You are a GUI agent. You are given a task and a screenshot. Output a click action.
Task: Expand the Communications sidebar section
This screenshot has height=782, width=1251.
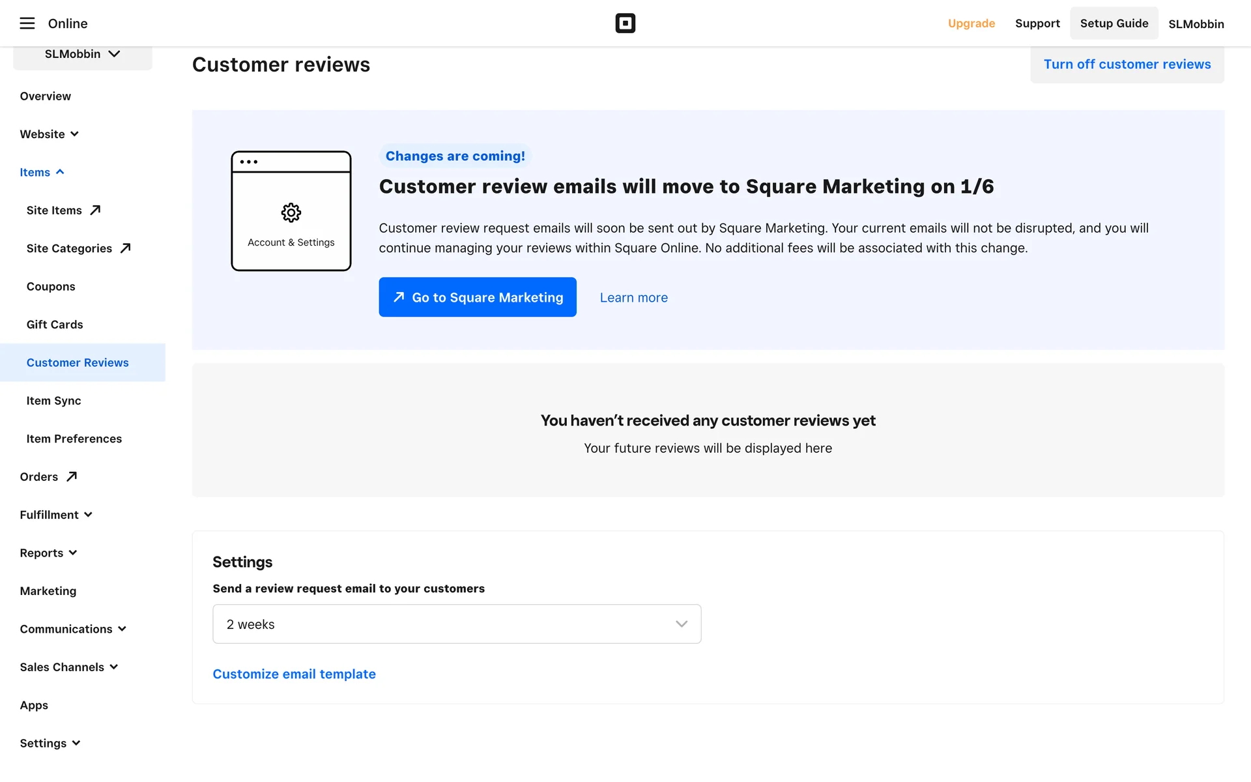[x=72, y=629]
